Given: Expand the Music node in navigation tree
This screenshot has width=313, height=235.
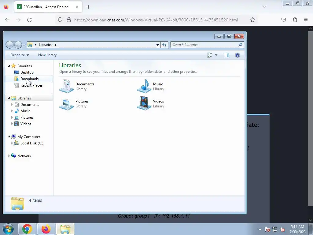Looking at the screenshot, I should point(12,111).
